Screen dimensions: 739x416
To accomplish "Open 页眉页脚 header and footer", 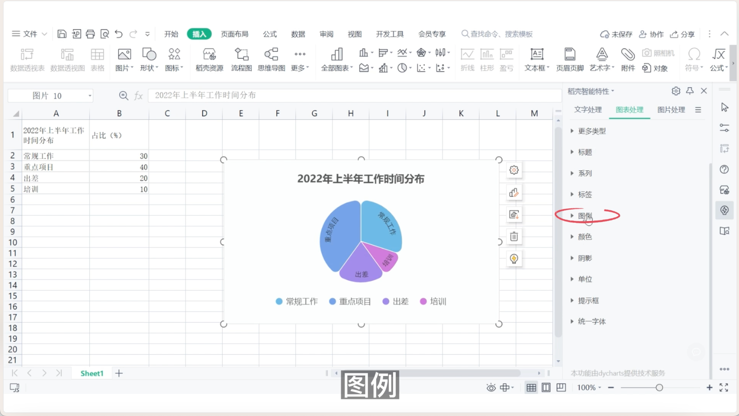I will coord(570,60).
